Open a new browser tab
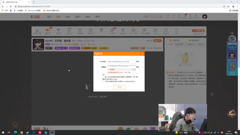The width and height of the screenshot is (240, 135). pos(34,2)
